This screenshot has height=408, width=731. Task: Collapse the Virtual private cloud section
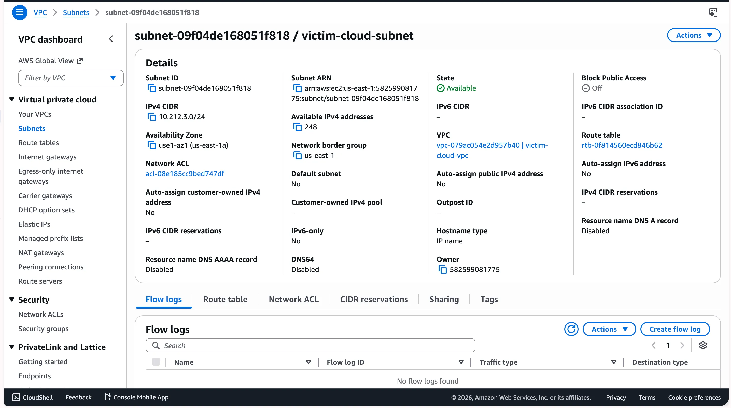[12, 99]
